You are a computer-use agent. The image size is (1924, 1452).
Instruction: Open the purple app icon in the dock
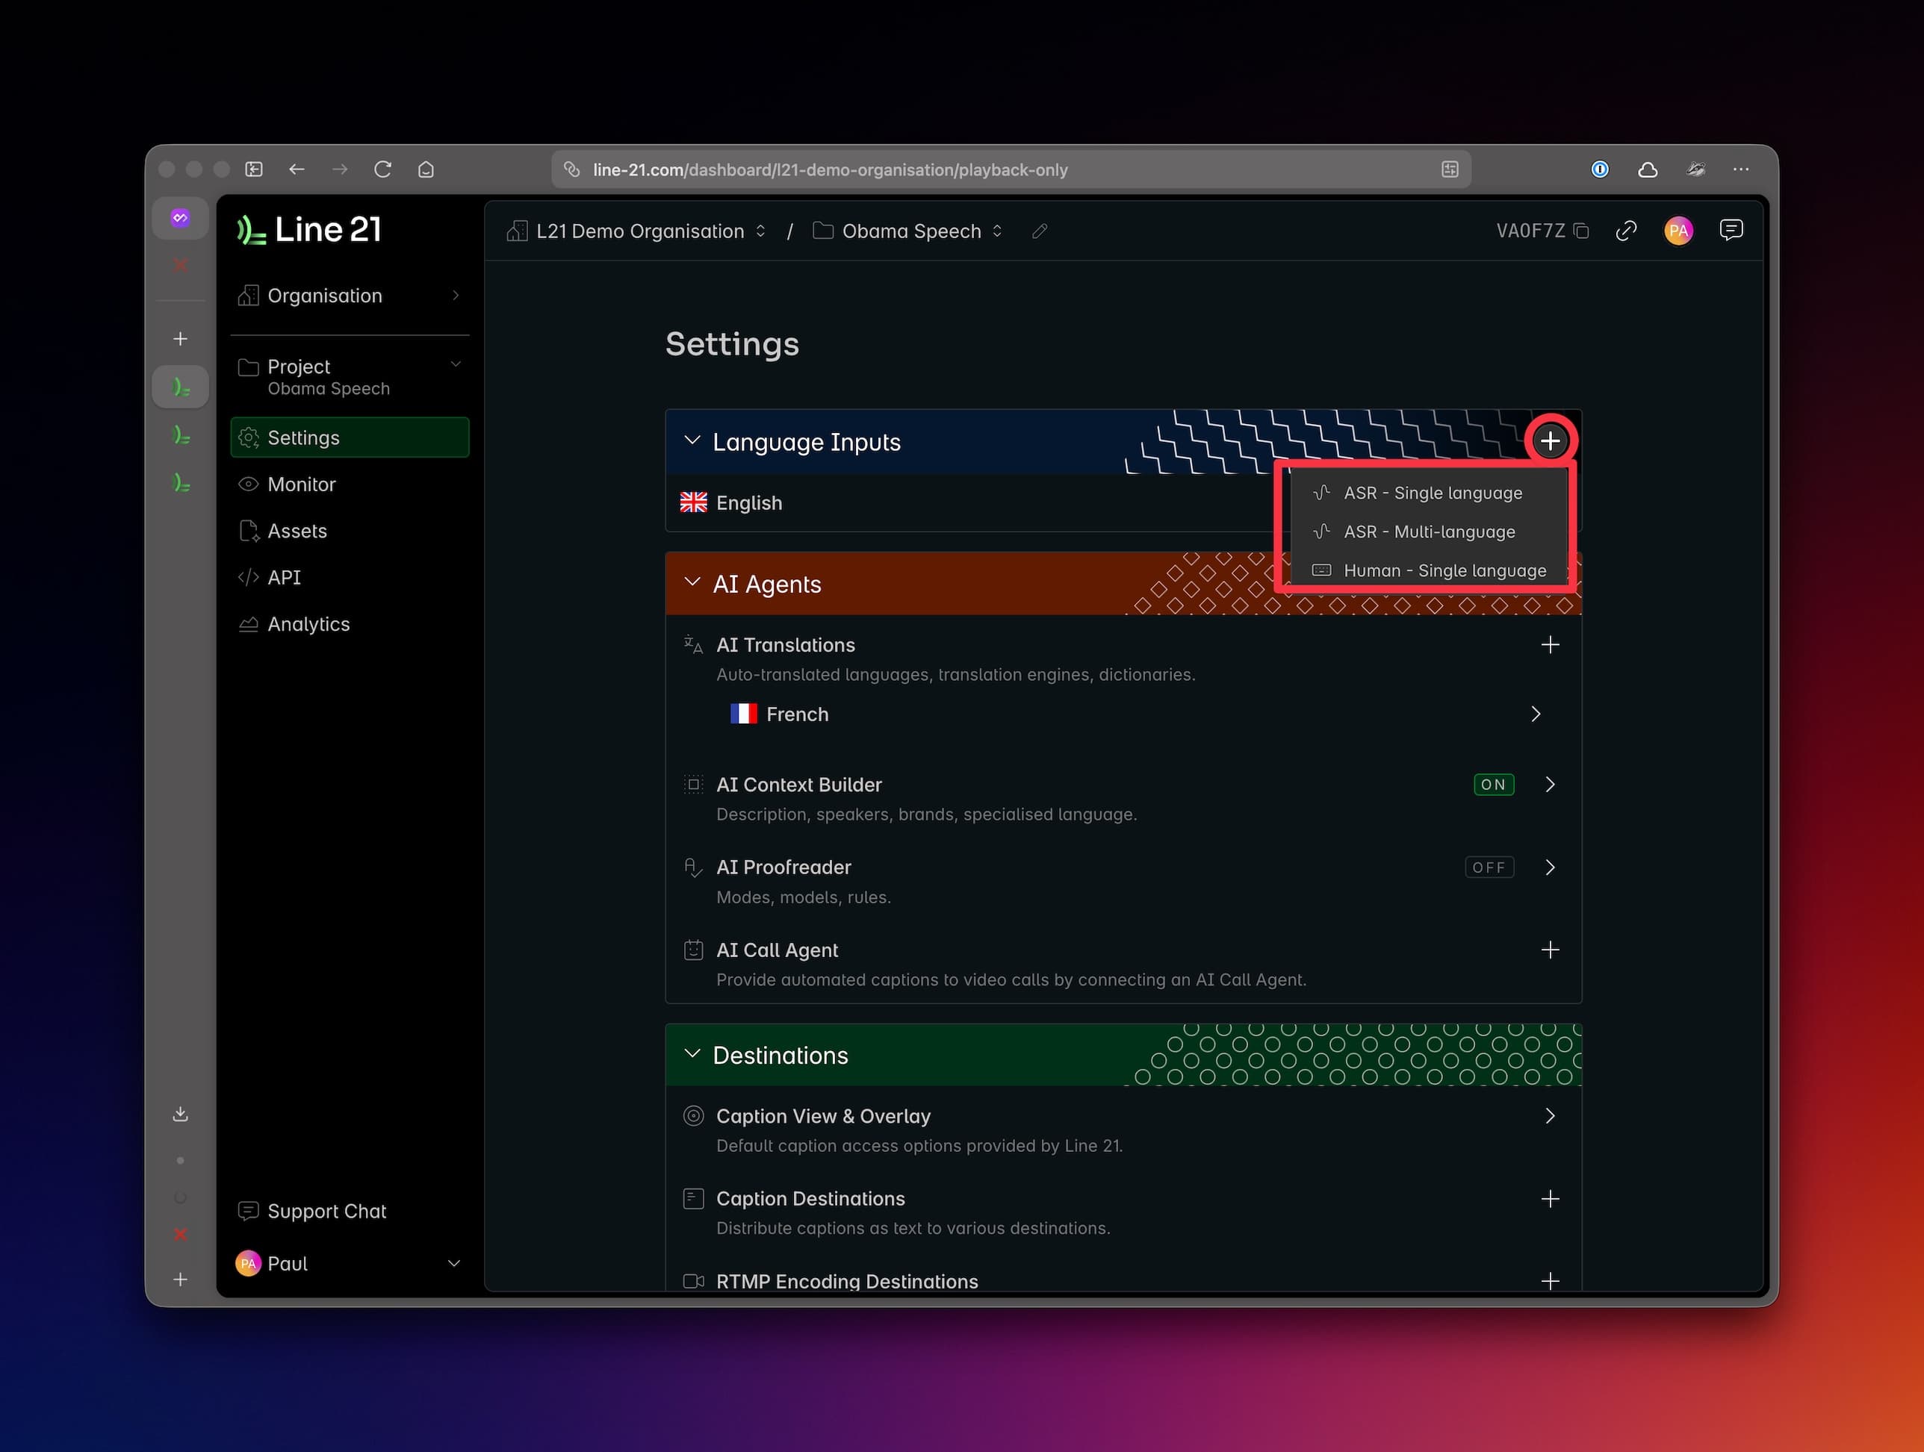pos(180,217)
